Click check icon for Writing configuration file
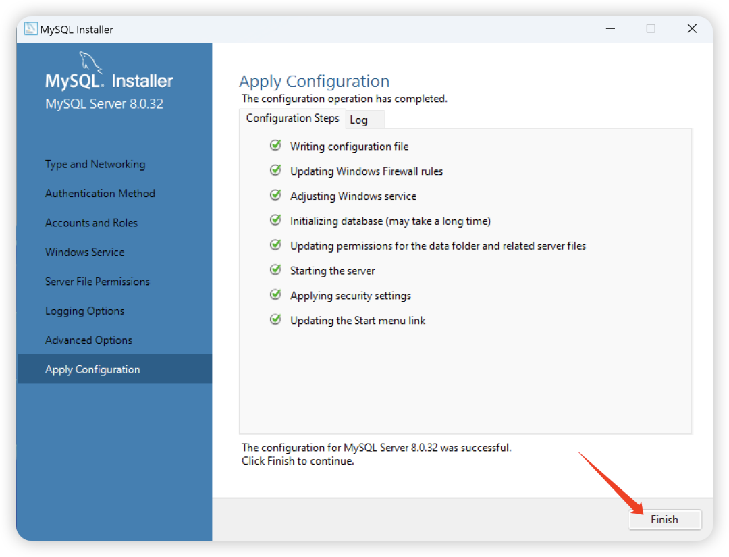The width and height of the screenshot is (729, 557). click(275, 146)
